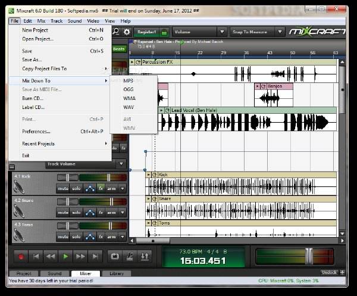Open settings with the gear icon
Screen dimensions: 357x296
pos(127,32)
